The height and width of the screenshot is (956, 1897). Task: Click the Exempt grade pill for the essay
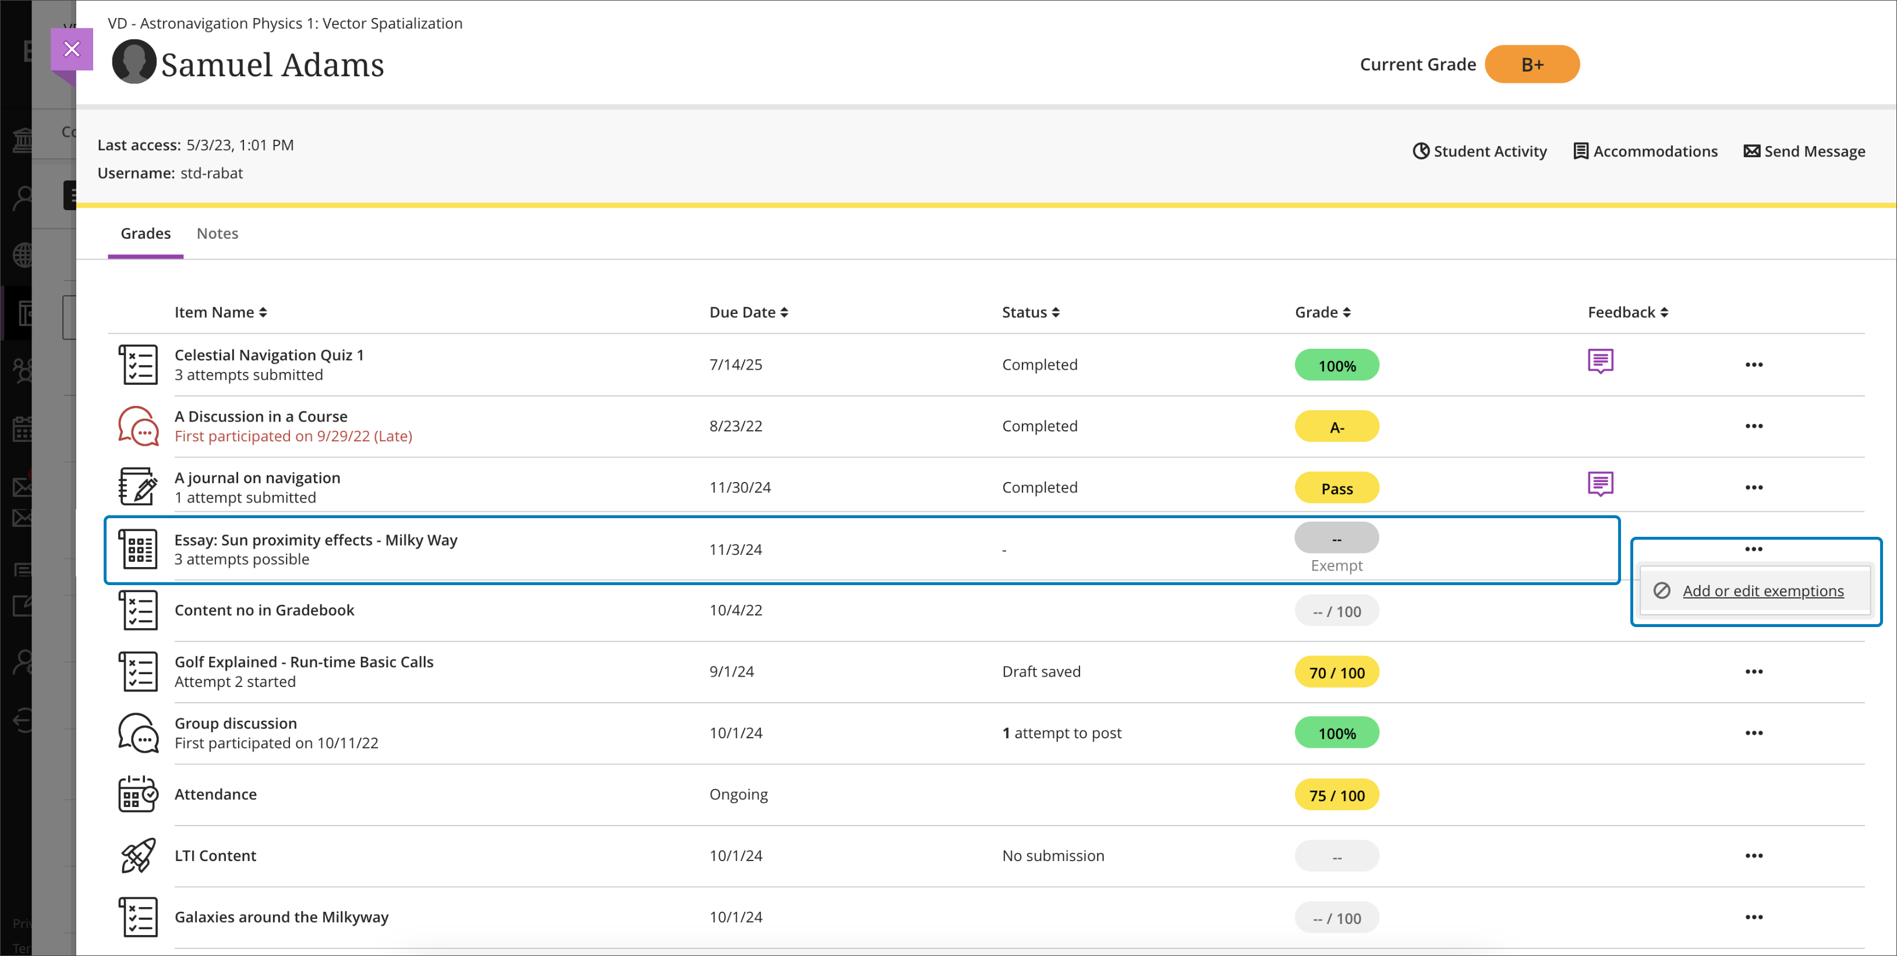coord(1337,539)
